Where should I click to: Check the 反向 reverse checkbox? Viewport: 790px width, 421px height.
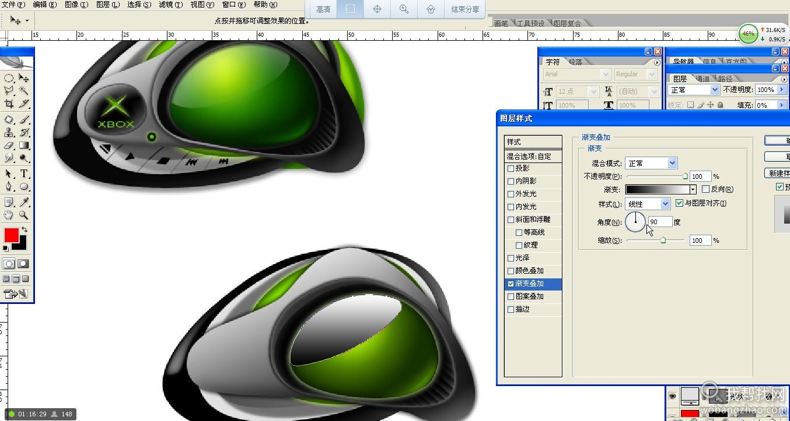click(705, 189)
